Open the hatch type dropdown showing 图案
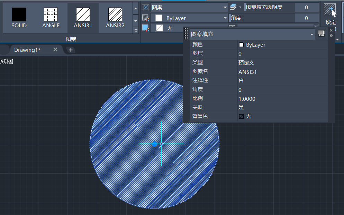 pos(189,7)
